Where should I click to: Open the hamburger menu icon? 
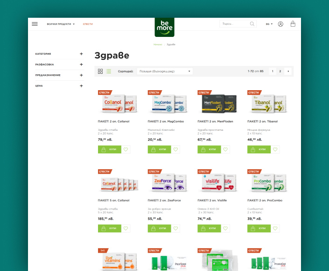35,24
